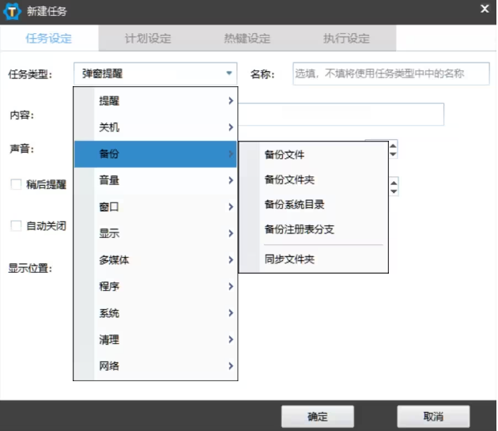Pick 备份注册表分支 from submenu
Viewport: 498px width, 431px height.
click(299, 229)
